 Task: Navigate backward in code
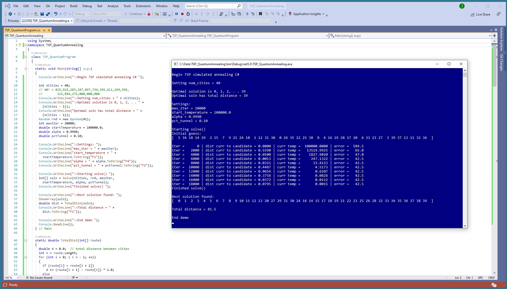click(x=9, y=14)
